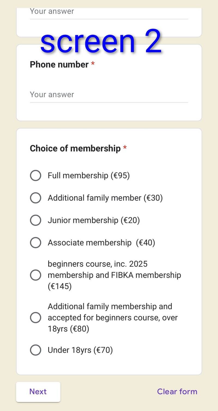218x411 pixels.
Task: Choose the (€80) additional family beginners radio
Action: tap(35, 317)
